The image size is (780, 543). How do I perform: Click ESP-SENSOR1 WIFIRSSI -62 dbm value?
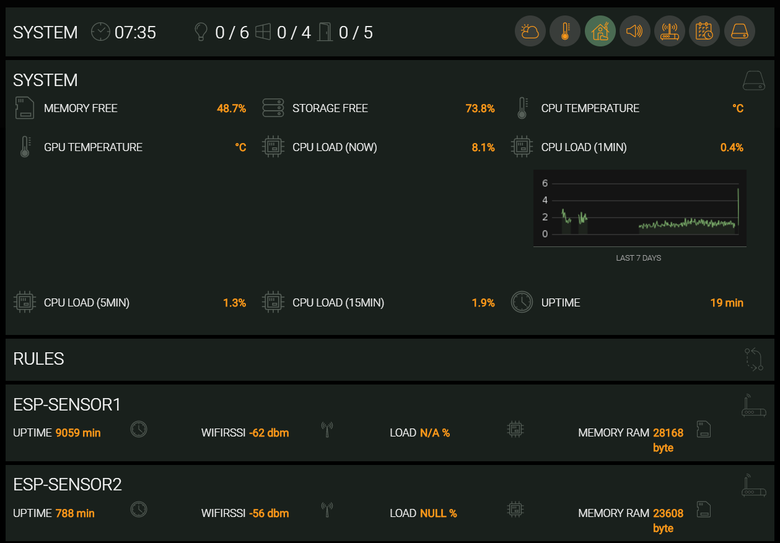[x=269, y=433]
